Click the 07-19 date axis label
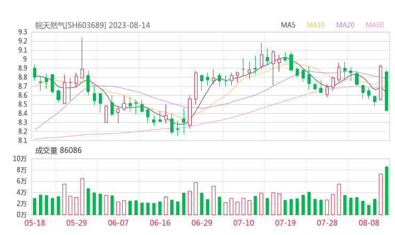This screenshot has height=235, width=395. tap(285, 223)
